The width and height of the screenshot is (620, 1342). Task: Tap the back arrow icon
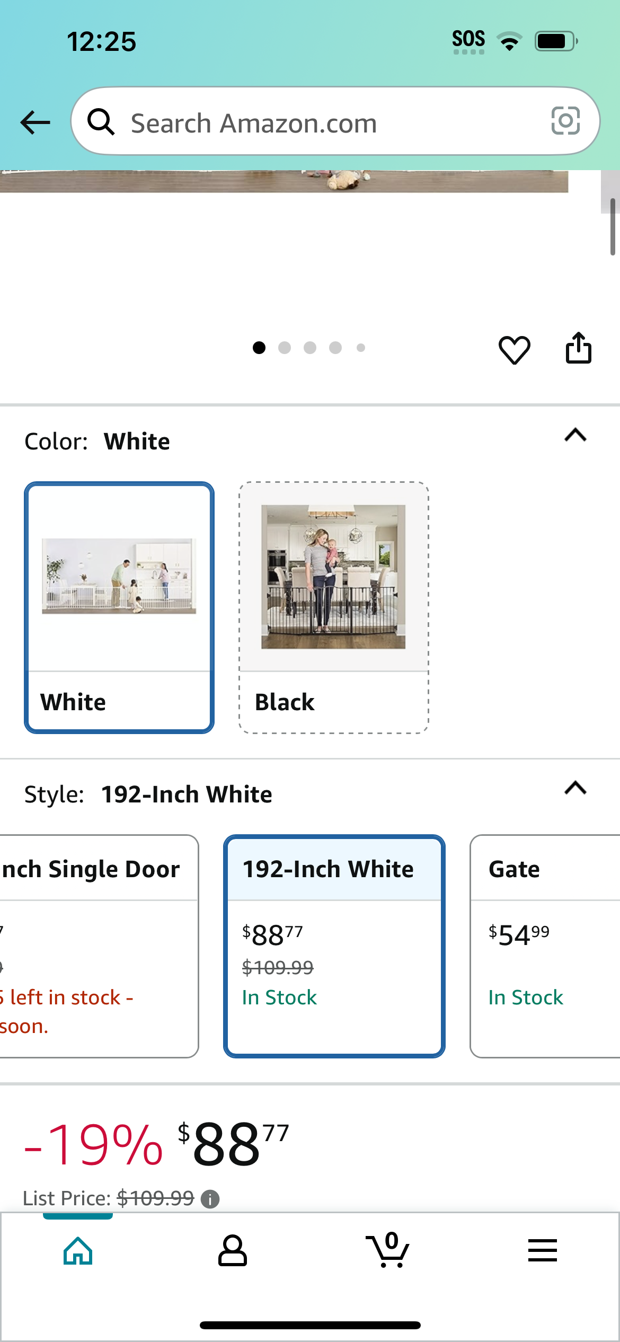[x=35, y=122]
